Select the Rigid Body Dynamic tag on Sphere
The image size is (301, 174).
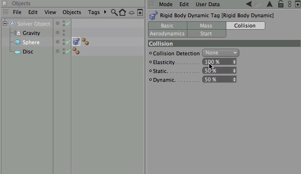76,41
